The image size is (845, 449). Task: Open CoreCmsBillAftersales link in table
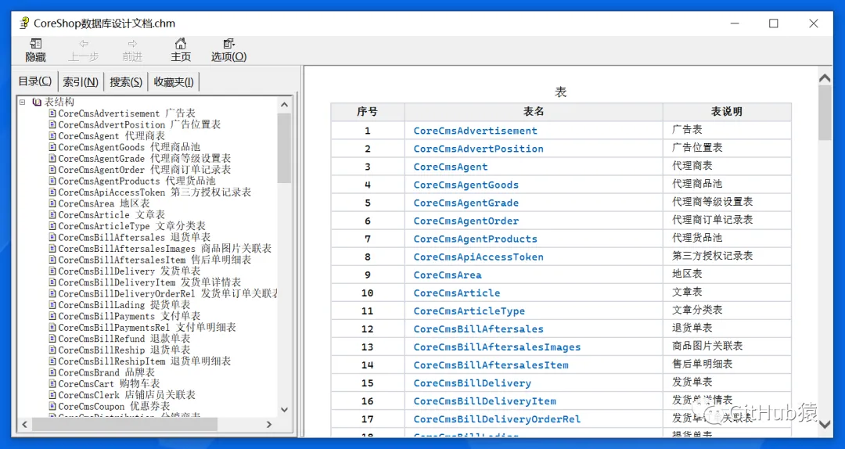(479, 329)
